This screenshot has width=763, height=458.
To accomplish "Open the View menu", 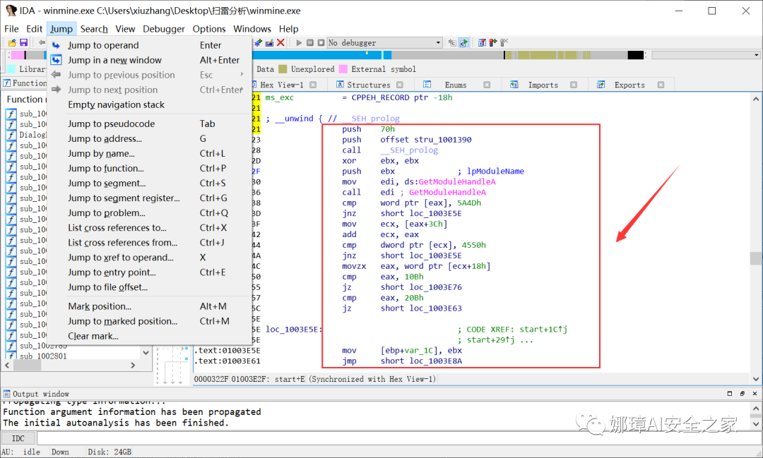I will (125, 29).
